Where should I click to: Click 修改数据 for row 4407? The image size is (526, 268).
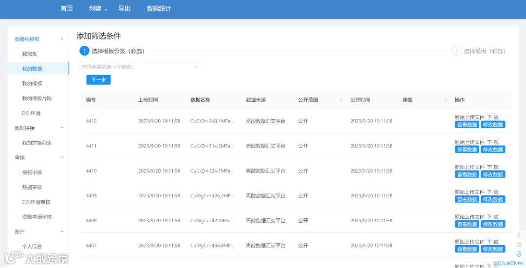493,249
